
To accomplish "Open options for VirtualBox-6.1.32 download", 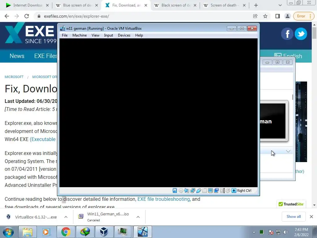I will pyautogui.click(x=66, y=217).
